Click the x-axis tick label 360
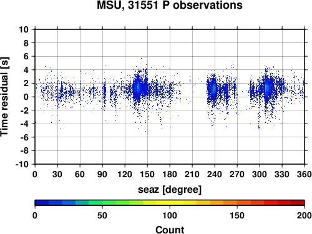The width and height of the screenshot is (312, 234). [x=305, y=174]
